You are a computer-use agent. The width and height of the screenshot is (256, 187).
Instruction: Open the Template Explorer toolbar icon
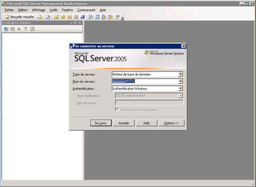pos(110,17)
